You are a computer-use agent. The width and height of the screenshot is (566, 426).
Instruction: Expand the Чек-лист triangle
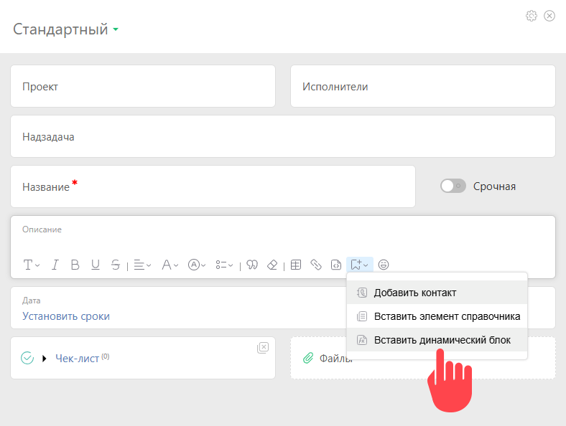tap(44, 359)
